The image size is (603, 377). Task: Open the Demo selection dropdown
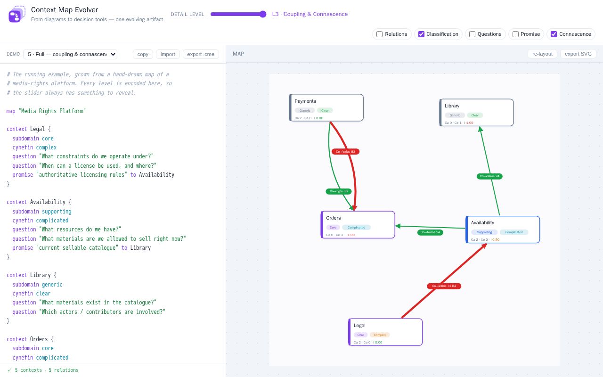70,54
